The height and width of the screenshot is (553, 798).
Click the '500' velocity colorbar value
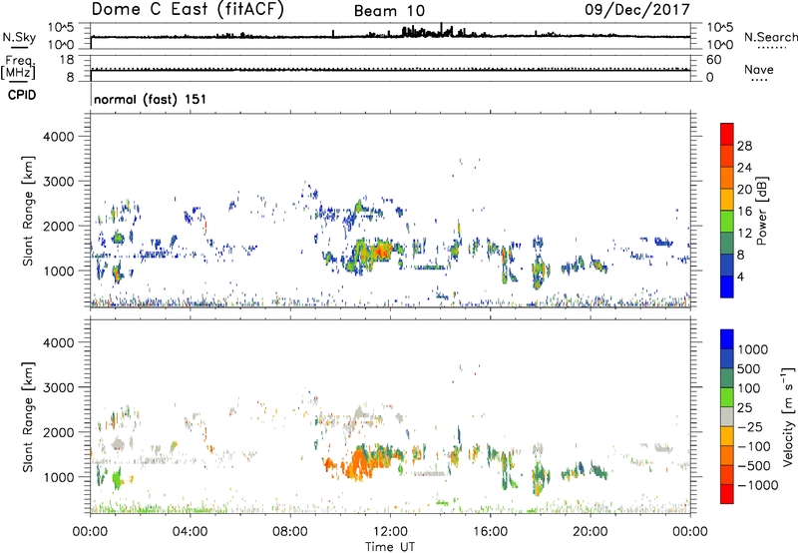pos(749,369)
